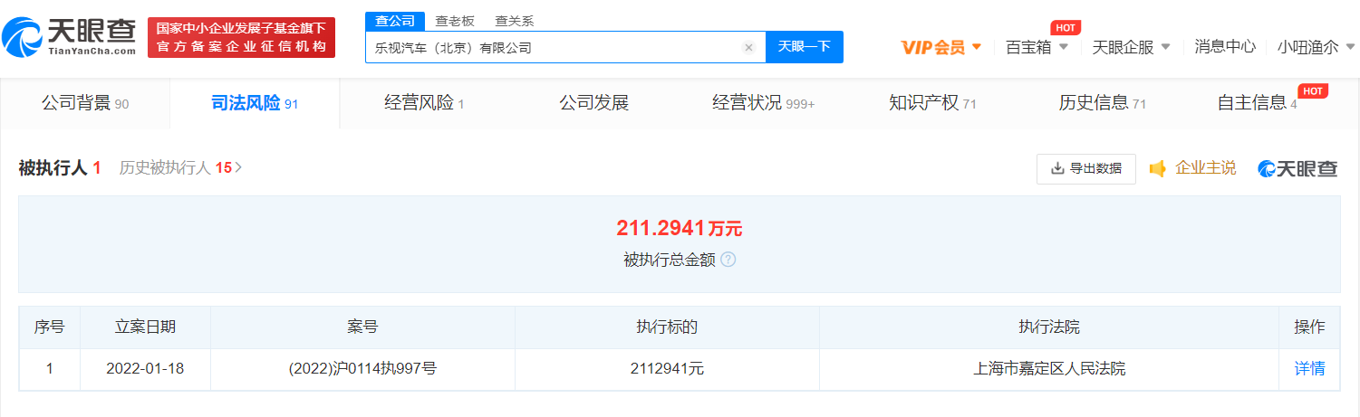Click the TianYanCha logo icon

click(x=22, y=38)
